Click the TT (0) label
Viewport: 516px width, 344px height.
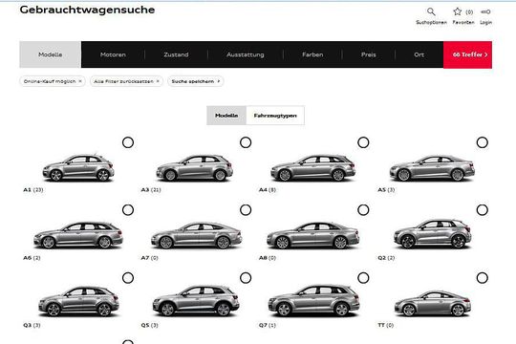point(385,325)
